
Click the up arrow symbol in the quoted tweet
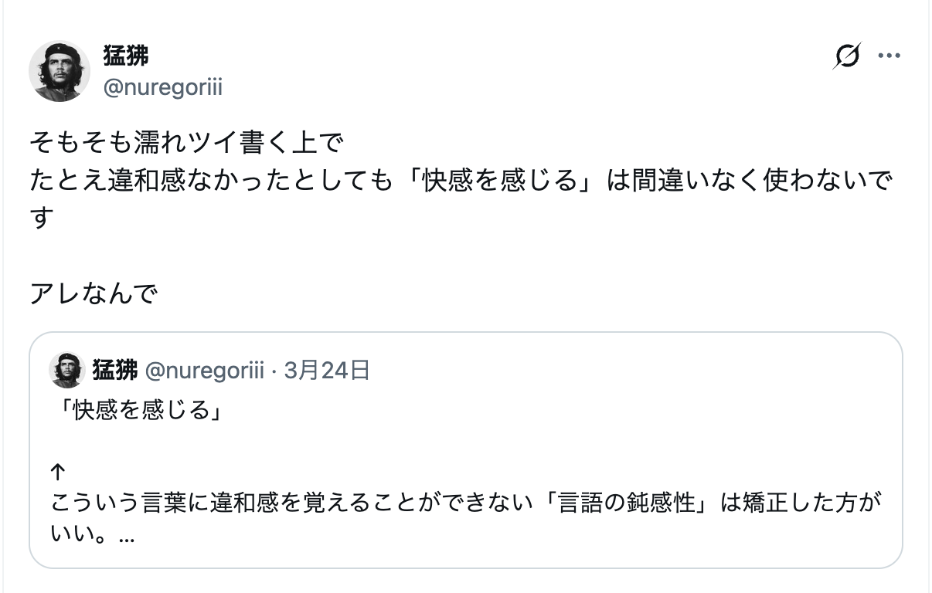(59, 472)
